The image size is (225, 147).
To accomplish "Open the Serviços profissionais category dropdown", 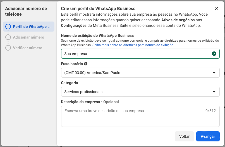I will pyautogui.click(x=140, y=92).
